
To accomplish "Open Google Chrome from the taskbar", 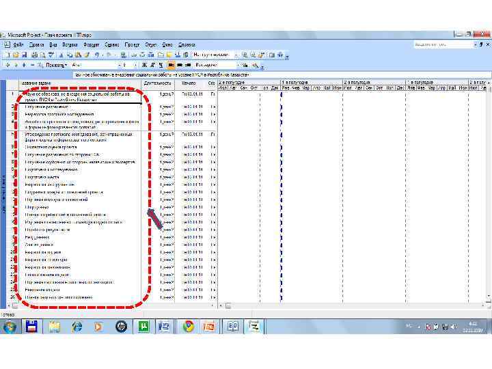I will tap(188, 327).
